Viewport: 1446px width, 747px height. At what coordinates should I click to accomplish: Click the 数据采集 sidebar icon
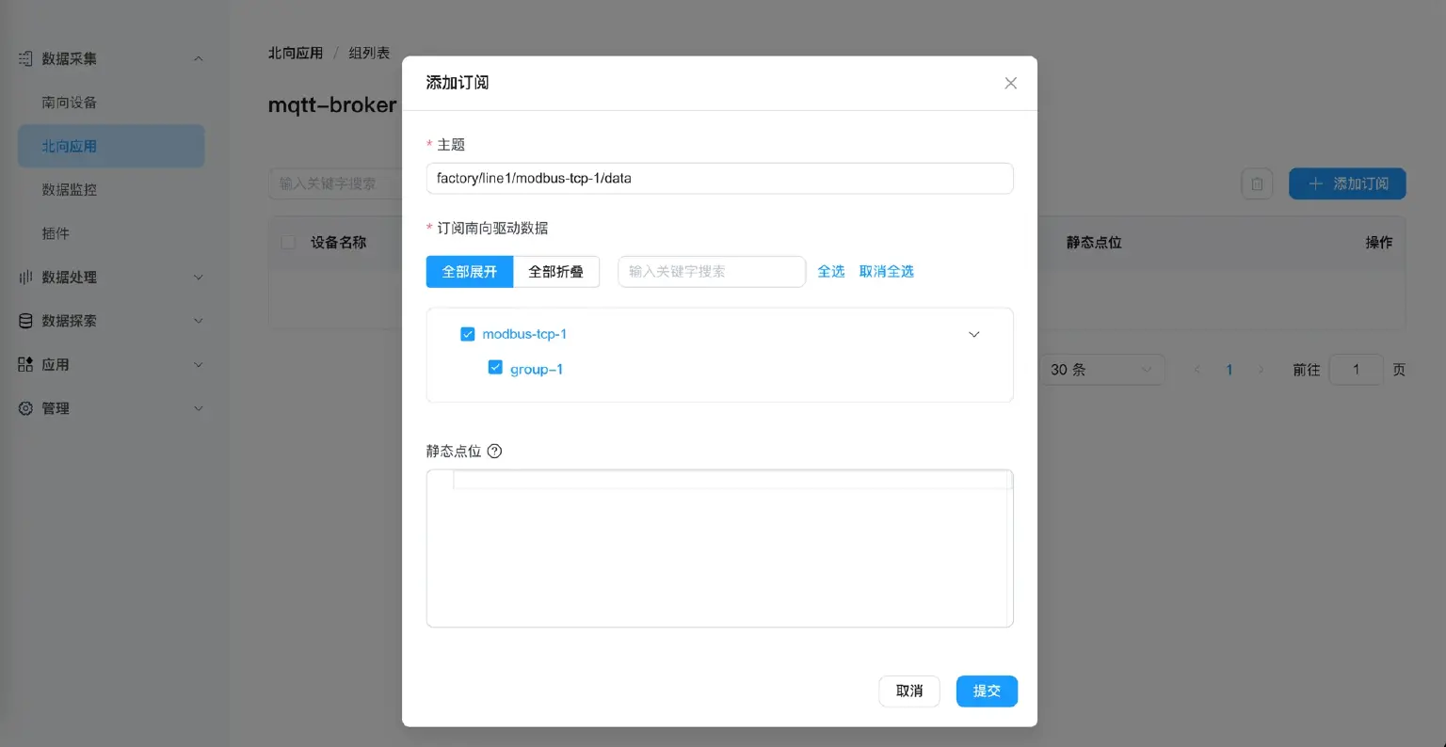[25, 58]
